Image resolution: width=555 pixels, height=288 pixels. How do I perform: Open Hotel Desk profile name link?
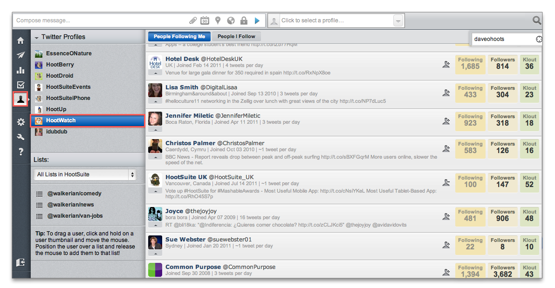coord(182,59)
